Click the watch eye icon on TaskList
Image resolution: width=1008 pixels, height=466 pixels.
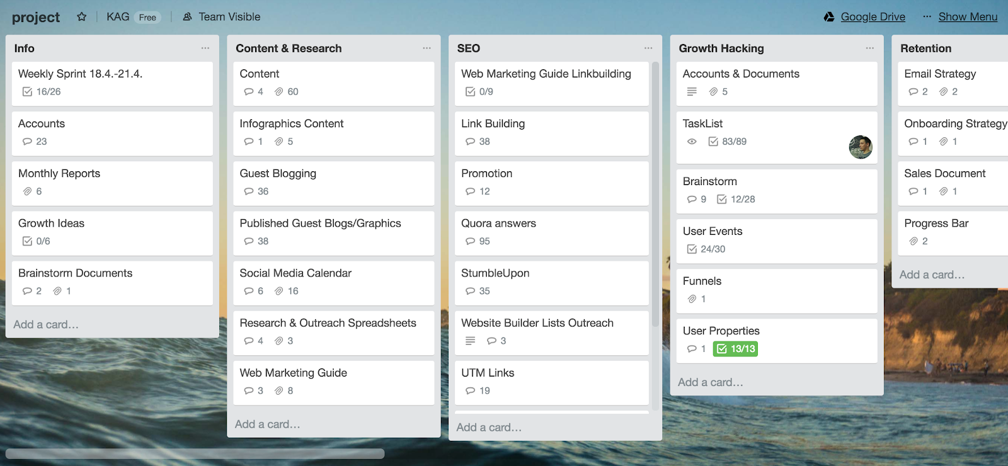click(692, 142)
